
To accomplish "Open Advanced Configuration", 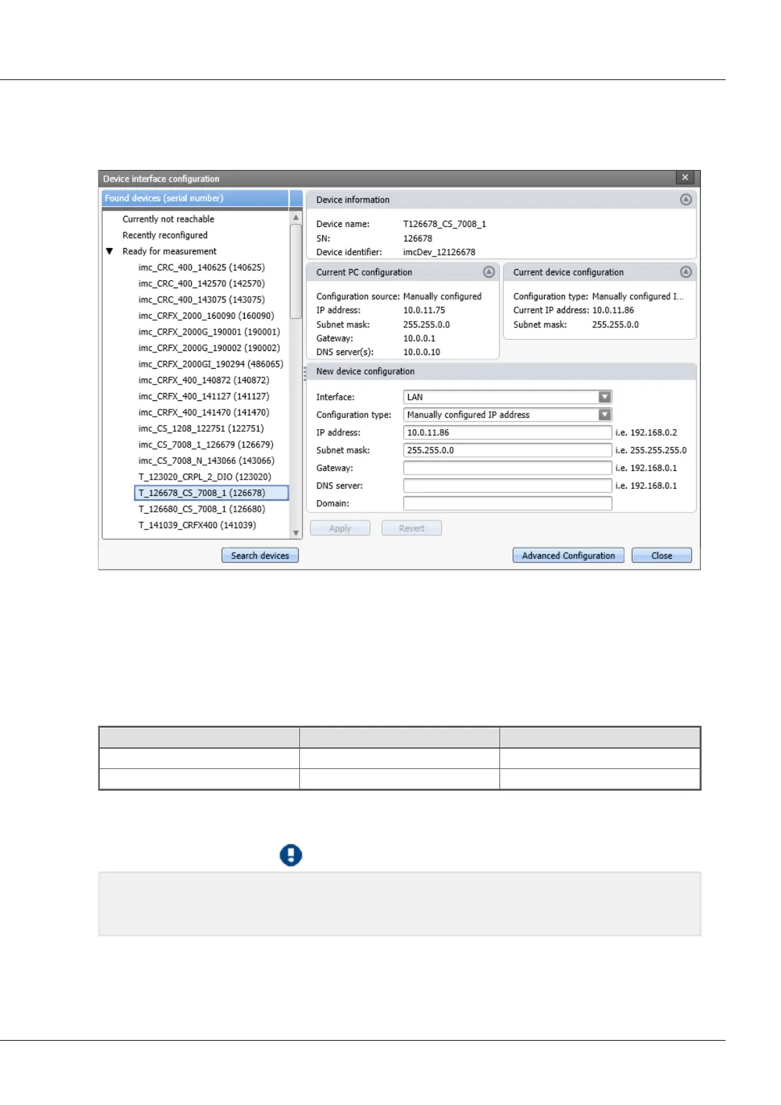I will pos(568,555).
